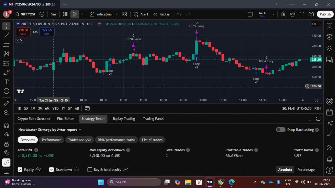Click the blue 229.55 BUY button

click(47, 32)
